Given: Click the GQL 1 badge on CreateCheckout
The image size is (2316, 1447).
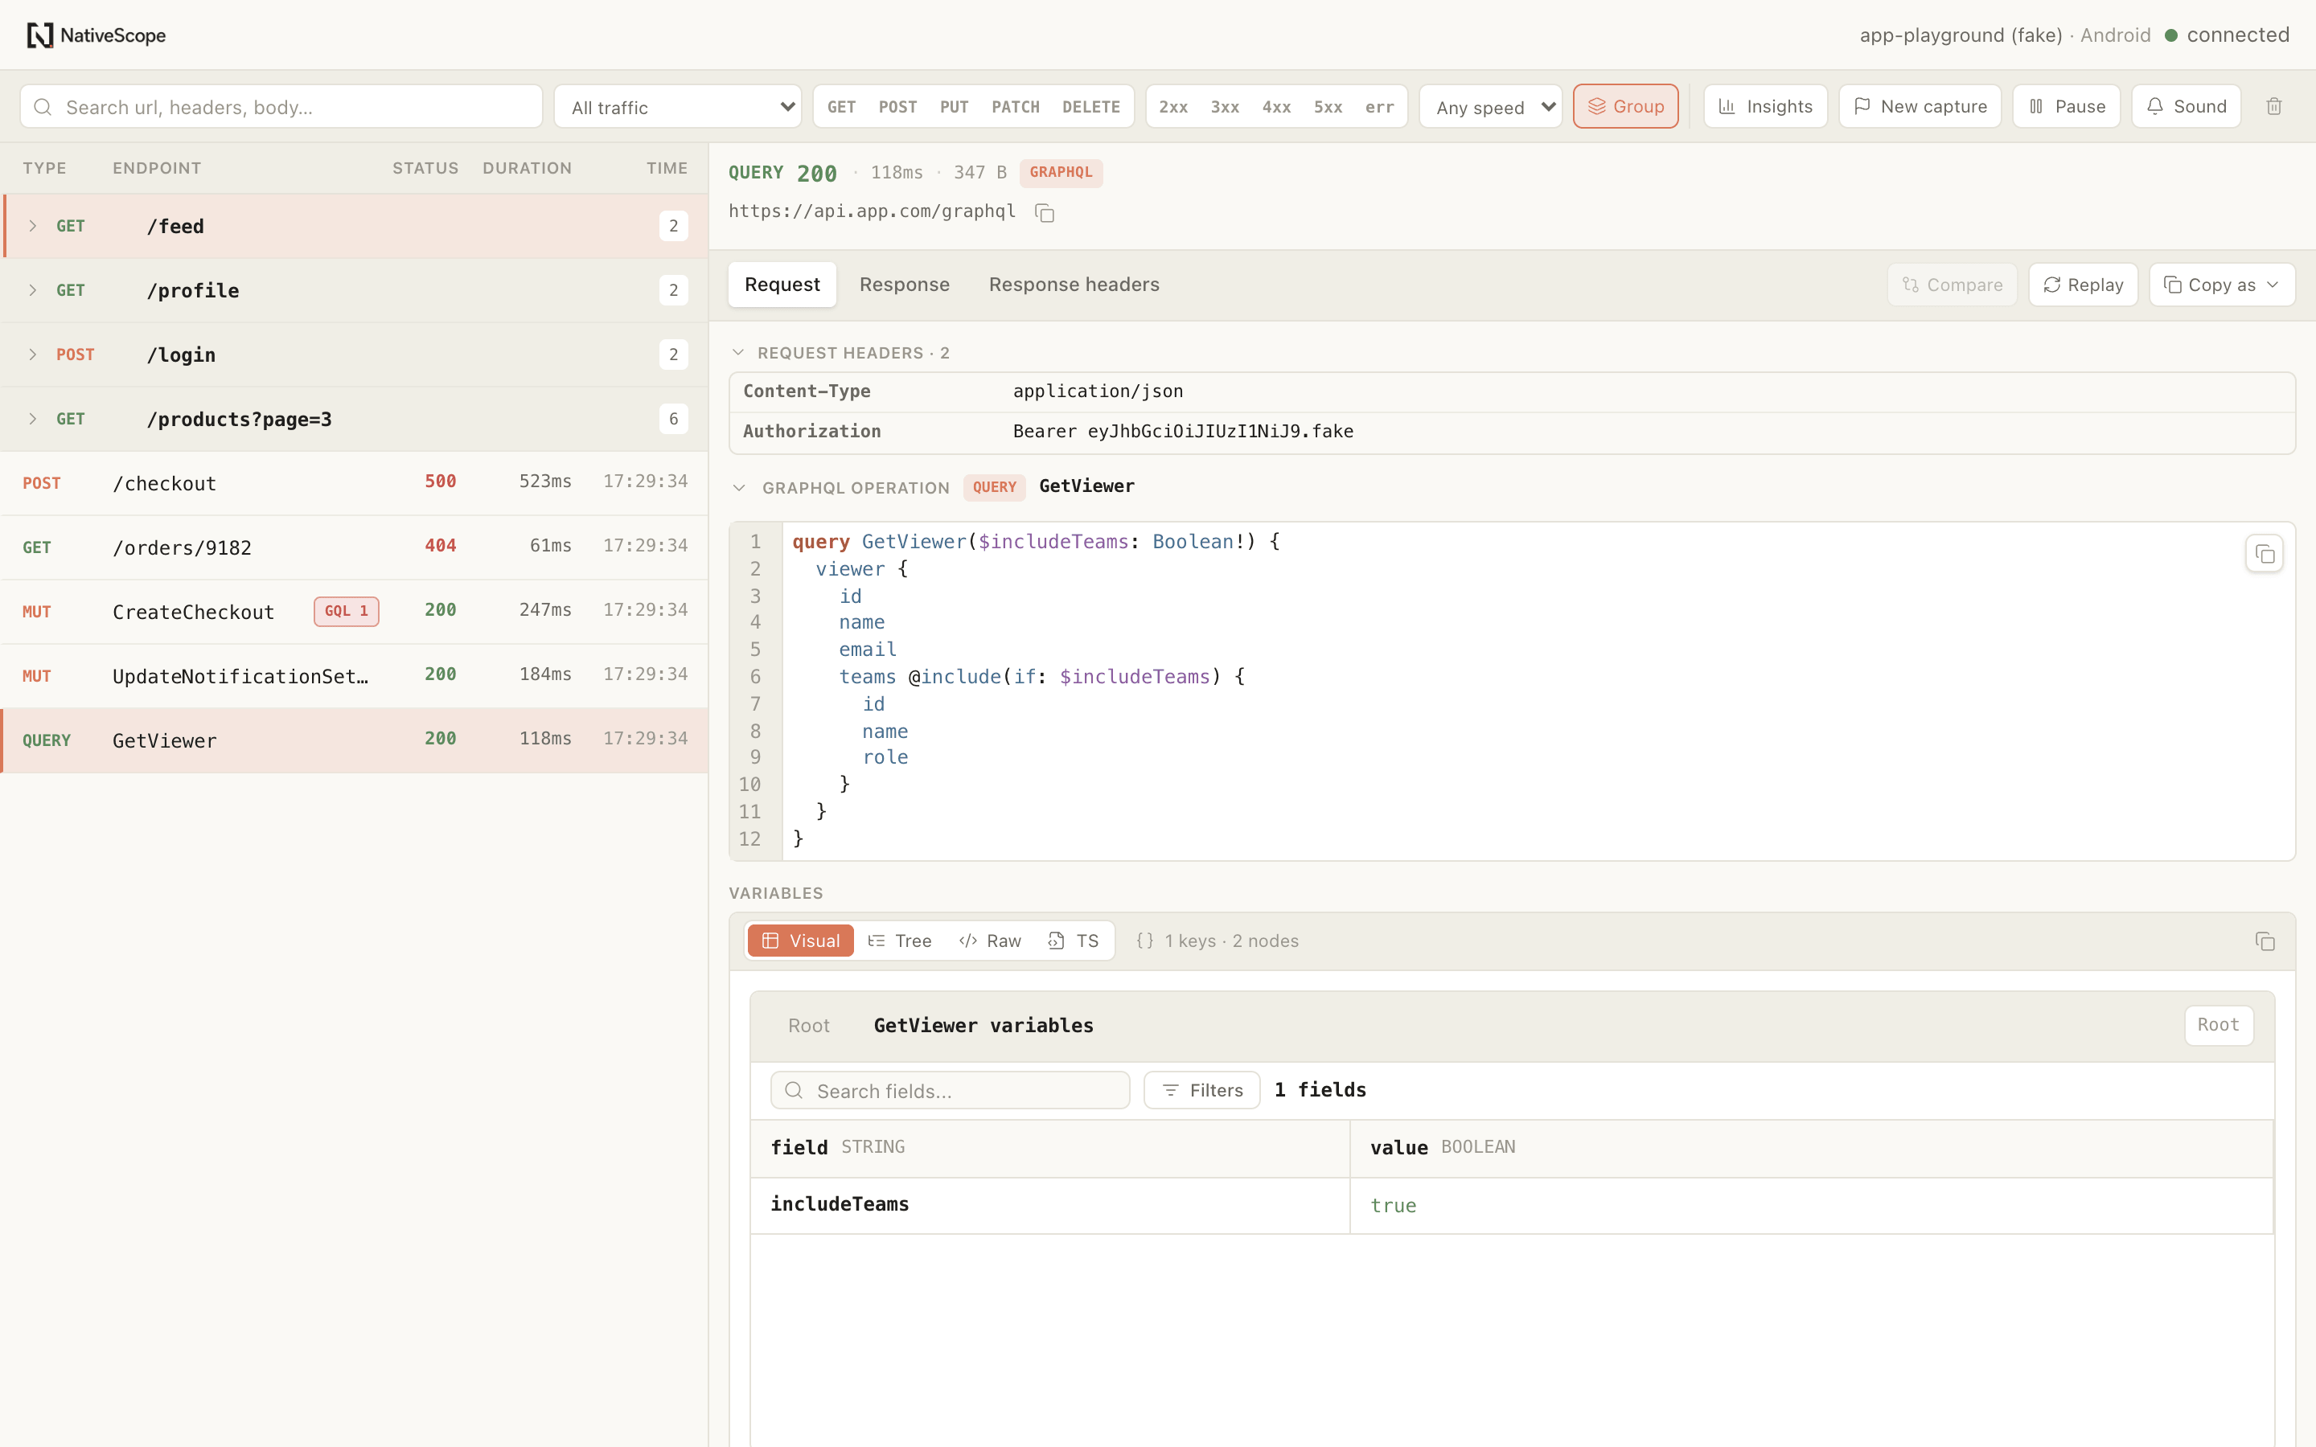Looking at the screenshot, I should click(x=347, y=611).
